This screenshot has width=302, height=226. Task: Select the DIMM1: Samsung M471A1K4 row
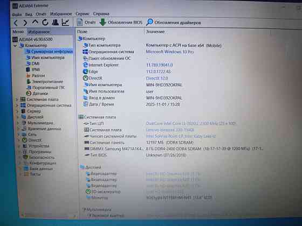pyautogui.click(x=173, y=149)
